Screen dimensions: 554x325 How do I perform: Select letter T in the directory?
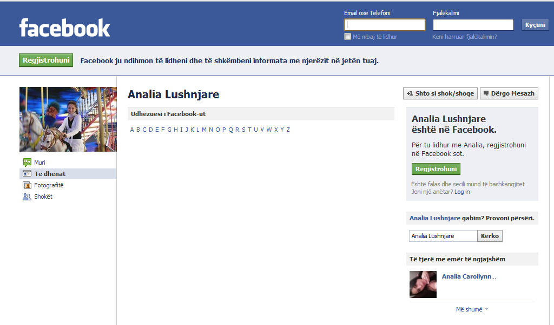pyautogui.click(x=249, y=130)
